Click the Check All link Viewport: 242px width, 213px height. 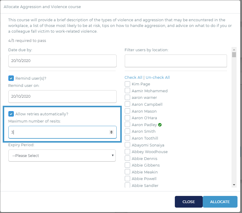point(133,77)
